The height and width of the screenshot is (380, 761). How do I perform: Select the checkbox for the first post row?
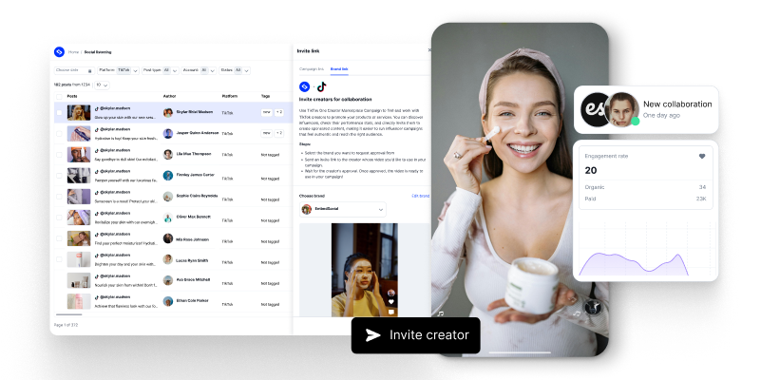pyautogui.click(x=59, y=112)
